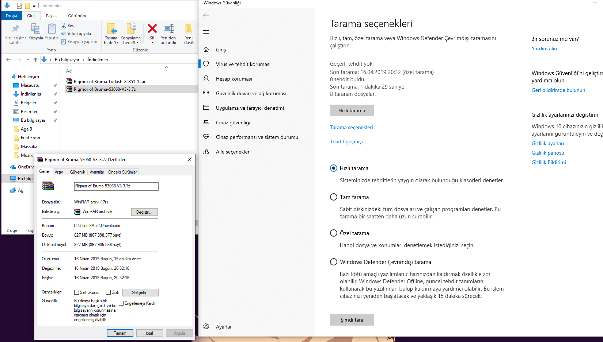Open the Sil dropdown arrow
Screen dimensions: 603x342
coord(152,43)
